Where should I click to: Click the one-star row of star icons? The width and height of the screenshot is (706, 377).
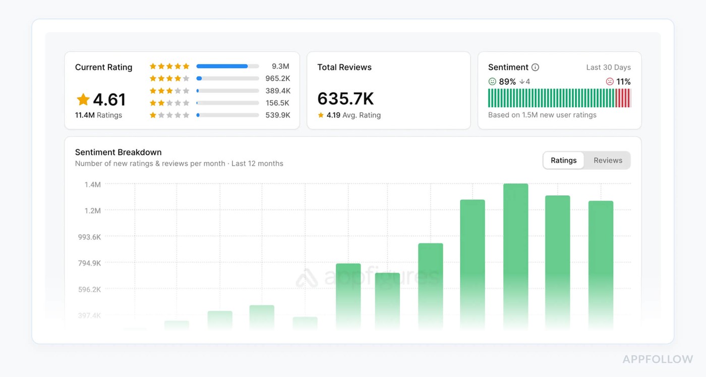(169, 115)
